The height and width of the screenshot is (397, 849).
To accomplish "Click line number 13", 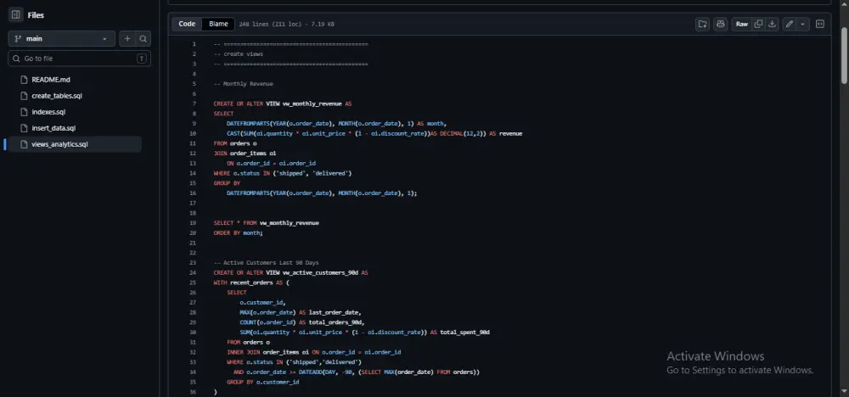I will (194, 164).
